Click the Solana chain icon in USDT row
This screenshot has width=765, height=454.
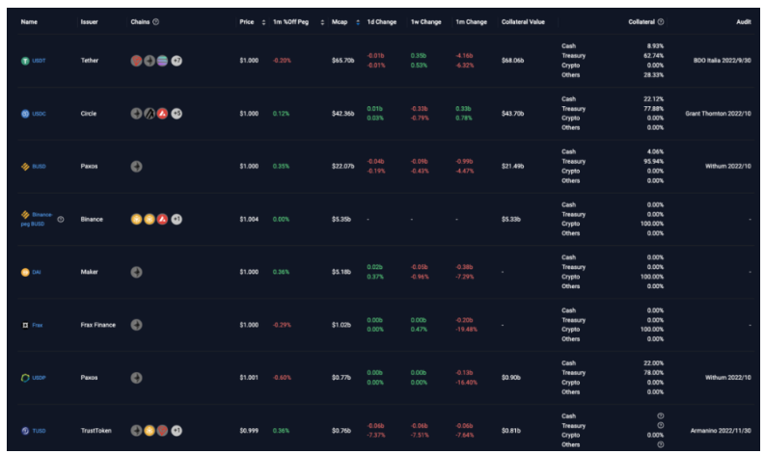[x=162, y=61]
